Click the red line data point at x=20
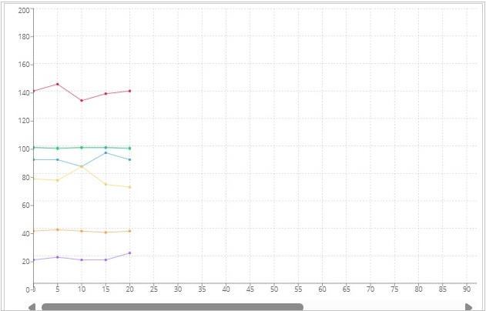 pos(129,91)
